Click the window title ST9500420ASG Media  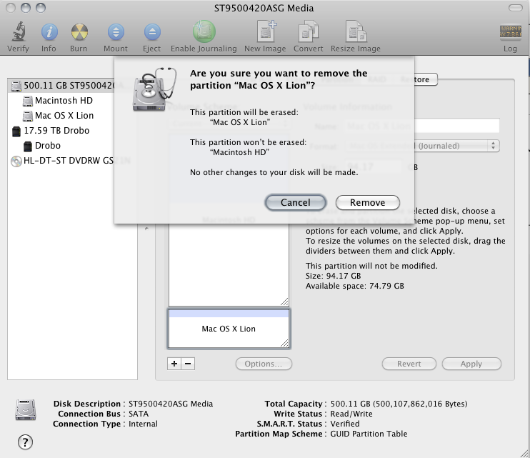[x=264, y=8]
